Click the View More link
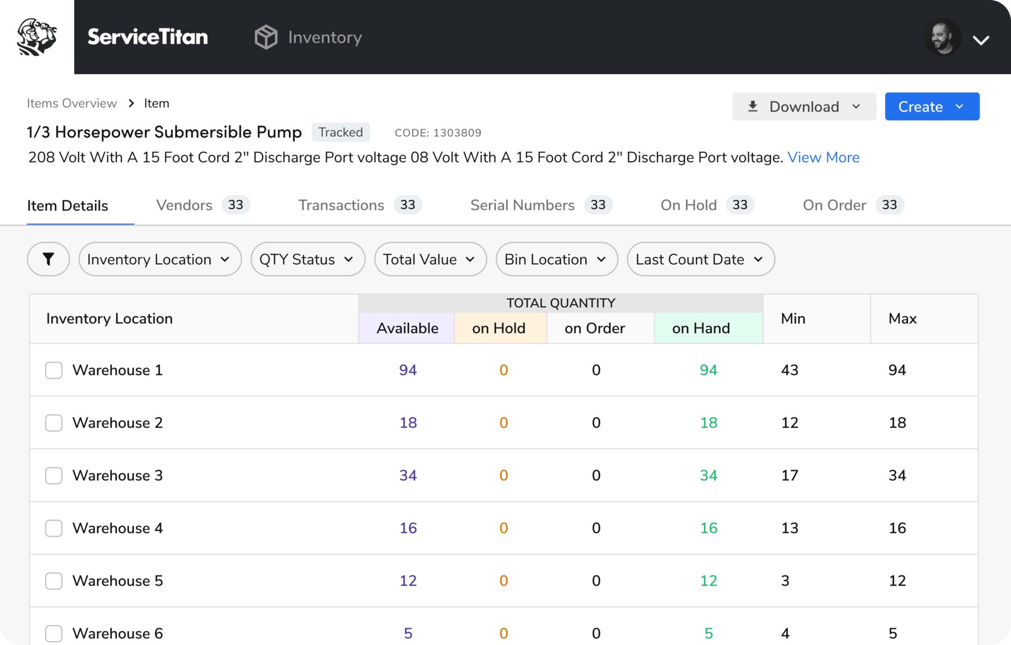The width and height of the screenshot is (1011, 645). coord(823,157)
